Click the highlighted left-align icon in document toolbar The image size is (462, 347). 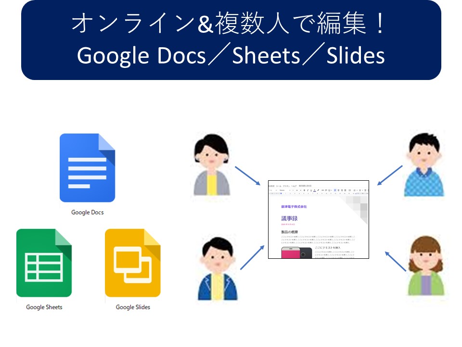tap(335, 190)
